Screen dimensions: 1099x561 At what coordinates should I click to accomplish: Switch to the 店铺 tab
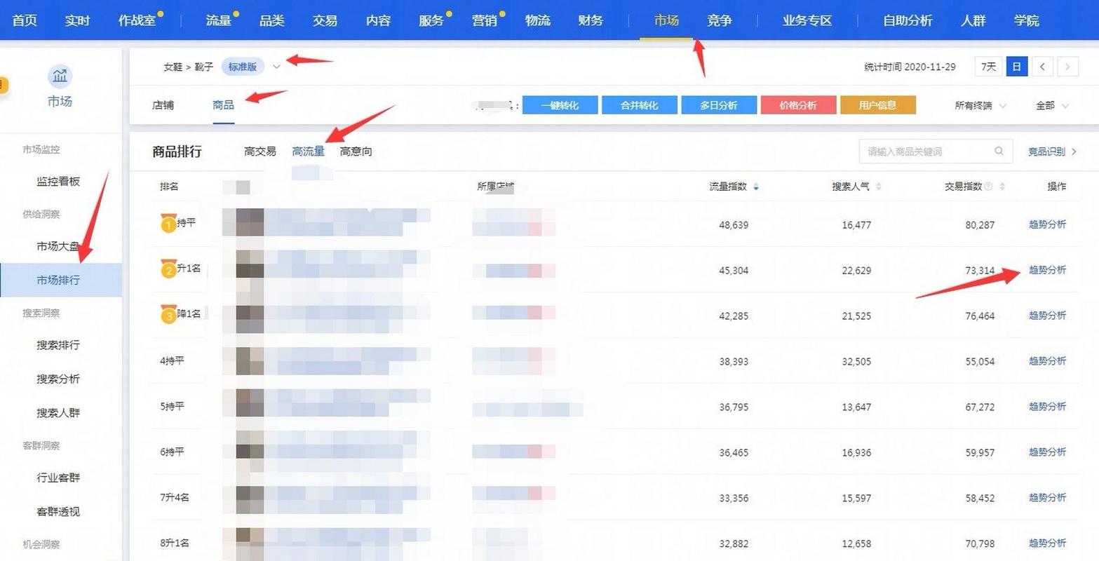click(163, 105)
